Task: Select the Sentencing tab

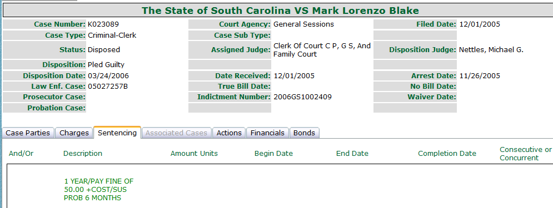Action: (117, 133)
